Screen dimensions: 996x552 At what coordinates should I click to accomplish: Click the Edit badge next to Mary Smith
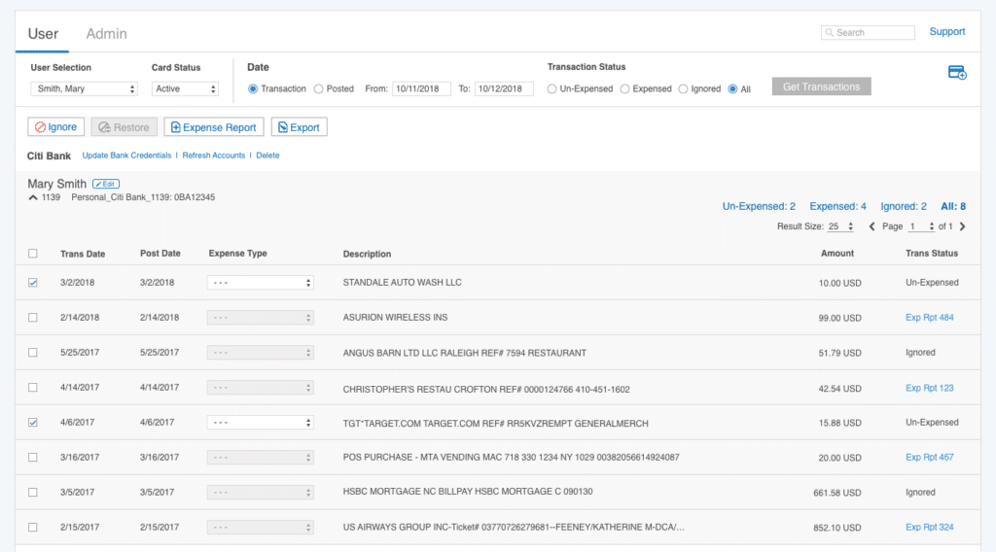106,184
